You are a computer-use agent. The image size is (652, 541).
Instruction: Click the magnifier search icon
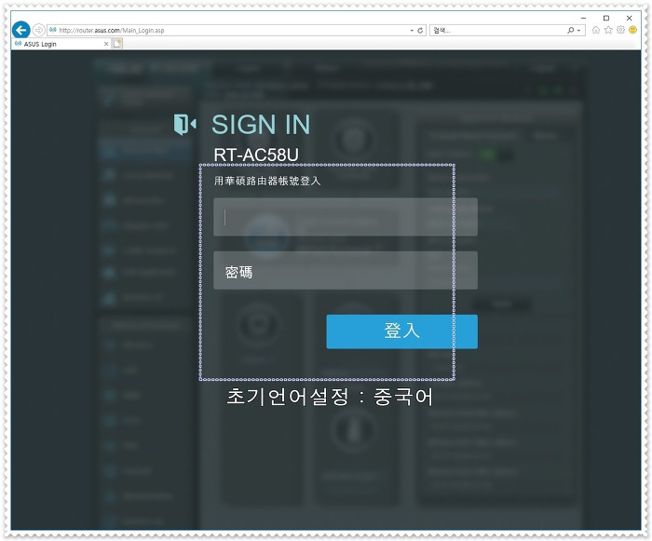570,31
